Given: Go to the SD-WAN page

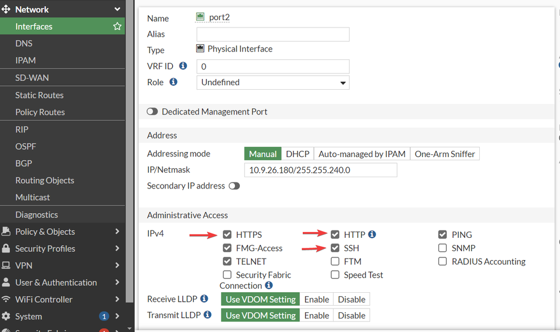Looking at the screenshot, I should (x=32, y=78).
